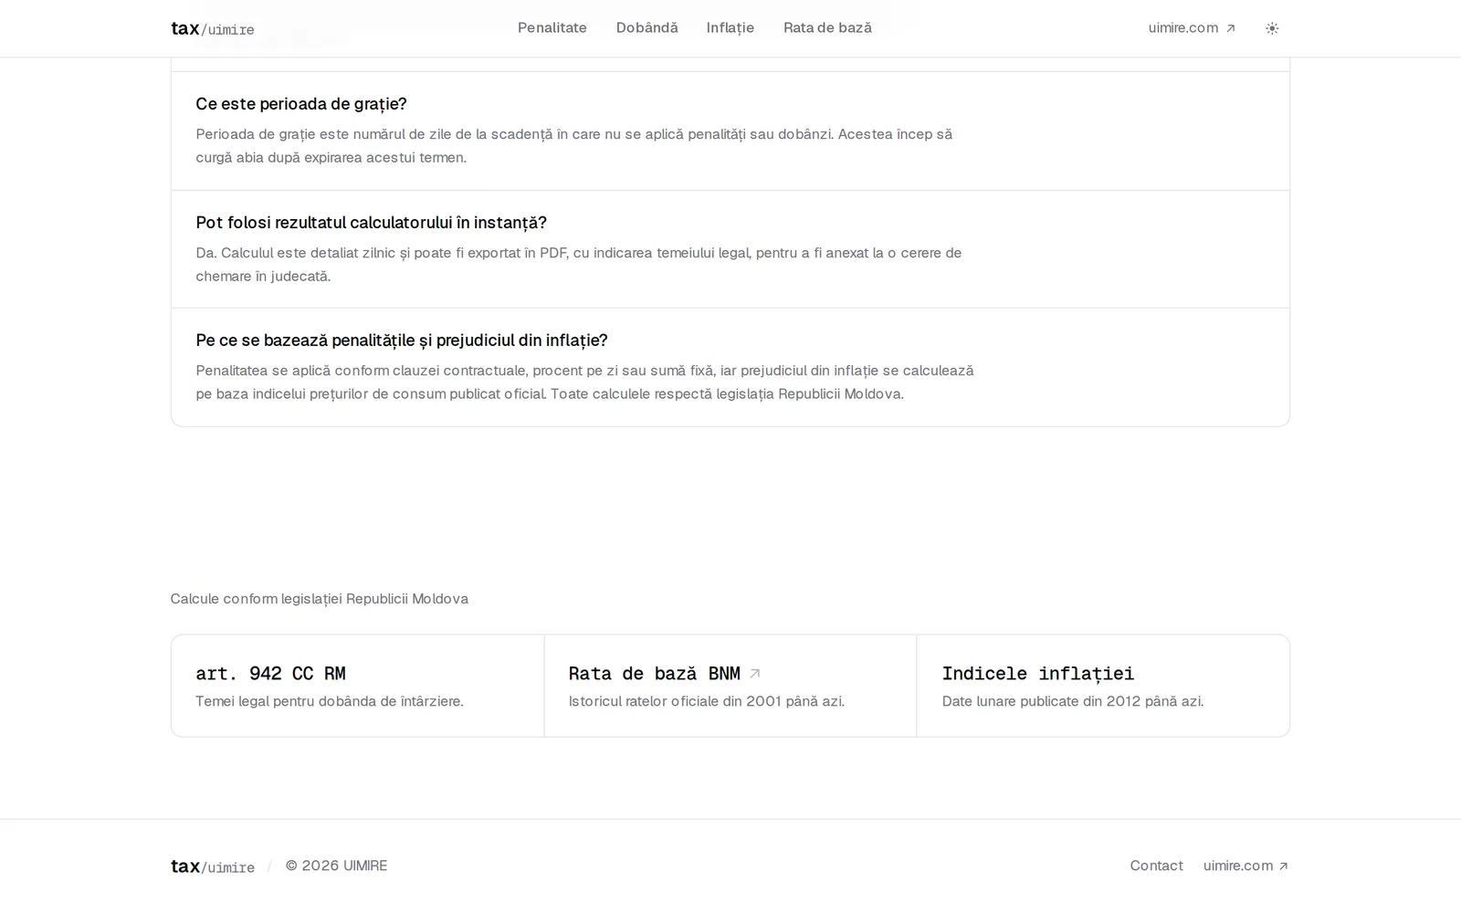Click 'Calcule conform legislației Republicii Moldova' text

[x=320, y=599]
